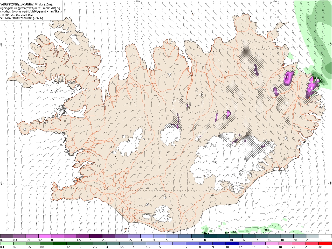
Task: Pick the dark teal 8 swatch in snow legend
Action: click(x=211, y=236)
